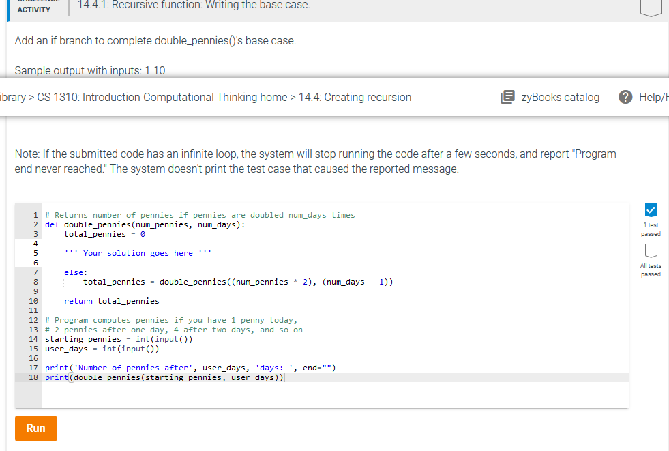The width and height of the screenshot is (669, 451).
Task: Click line 'total_pennies = 0' in editor
Action: [x=104, y=234]
